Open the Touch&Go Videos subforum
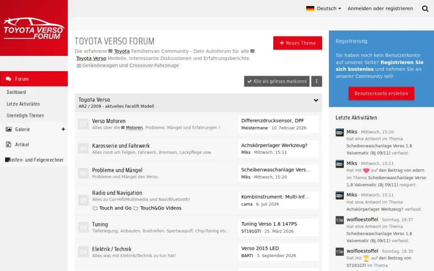Viewport: 434px width, 271px height. click(x=161, y=208)
